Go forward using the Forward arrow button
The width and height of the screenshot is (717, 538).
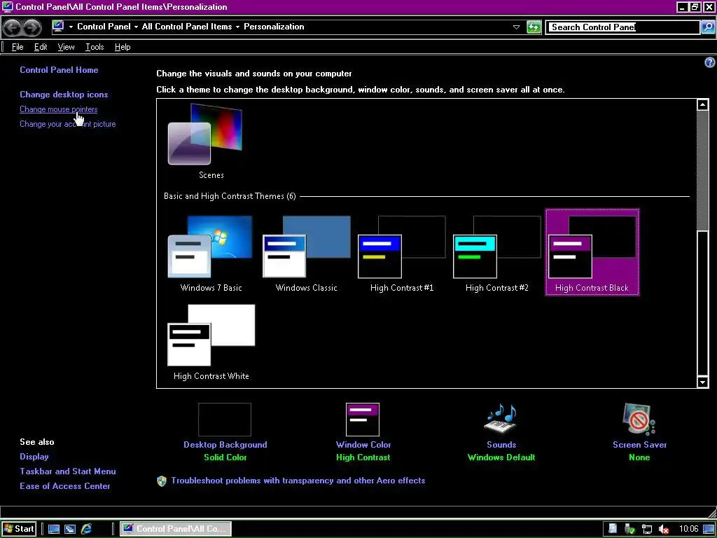click(32, 27)
